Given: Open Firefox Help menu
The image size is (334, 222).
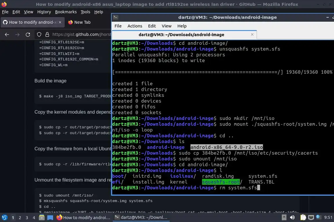Looking at the screenshot, I should pos(99,12).
